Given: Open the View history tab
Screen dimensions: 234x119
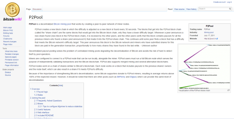Looking at the screenshot, I should pos(191,9).
